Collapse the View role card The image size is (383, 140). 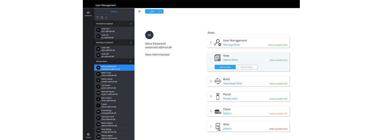tap(211, 58)
